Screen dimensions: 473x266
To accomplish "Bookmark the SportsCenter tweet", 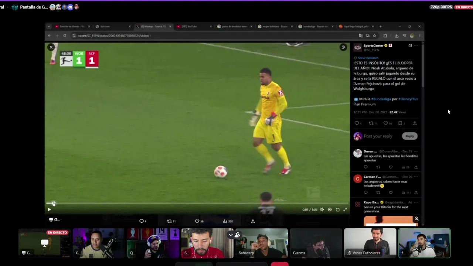I will [x=400, y=123].
